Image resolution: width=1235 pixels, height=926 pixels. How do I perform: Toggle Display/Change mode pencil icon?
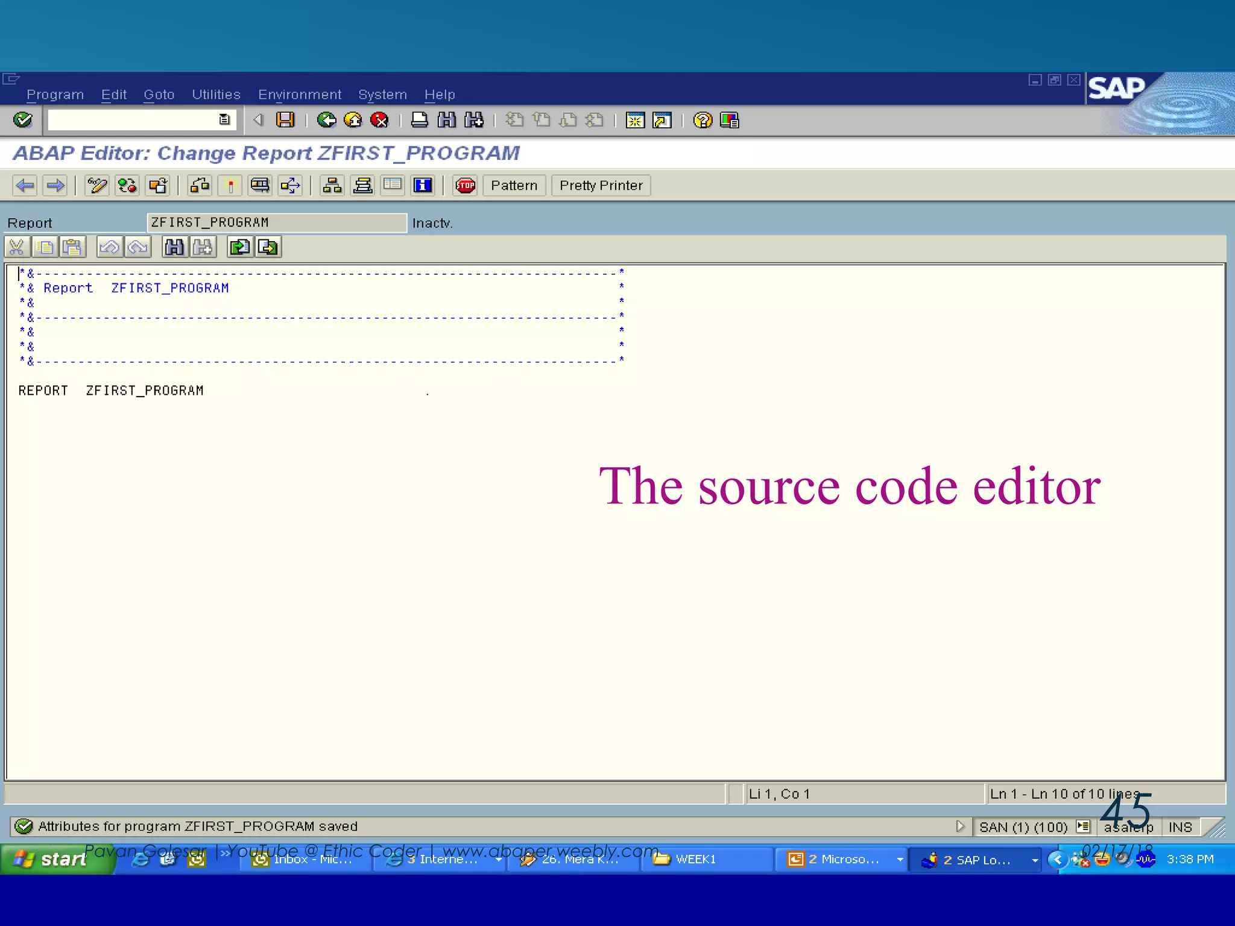point(96,186)
